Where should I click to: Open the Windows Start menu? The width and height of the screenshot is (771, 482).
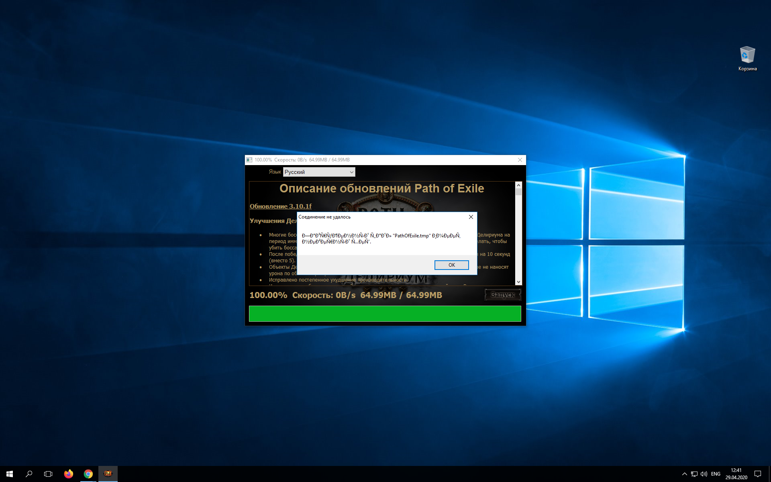10,474
